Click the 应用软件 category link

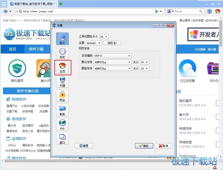[x=19, y=138]
